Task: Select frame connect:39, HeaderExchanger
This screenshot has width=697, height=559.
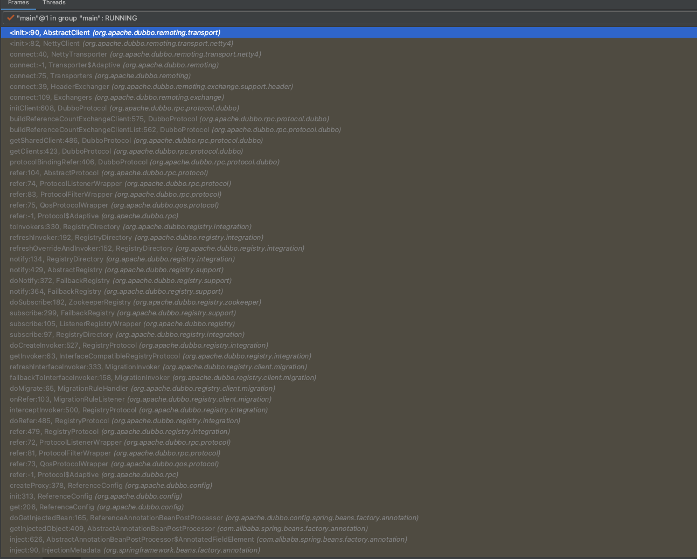Action: click(x=348, y=86)
